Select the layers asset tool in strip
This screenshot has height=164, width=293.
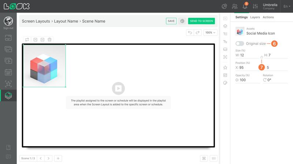(x=225, y=26)
